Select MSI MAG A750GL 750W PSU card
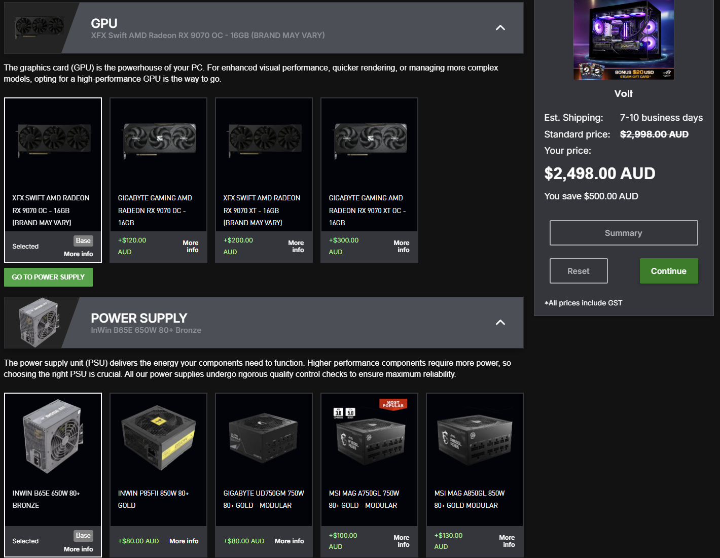 pyautogui.click(x=369, y=475)
